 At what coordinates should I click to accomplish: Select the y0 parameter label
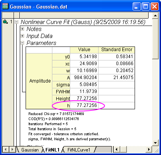pos(61,57)
